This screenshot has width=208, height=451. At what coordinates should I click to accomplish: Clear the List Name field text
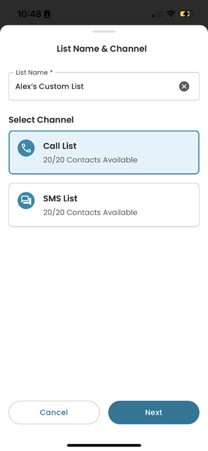coord(184,86)
